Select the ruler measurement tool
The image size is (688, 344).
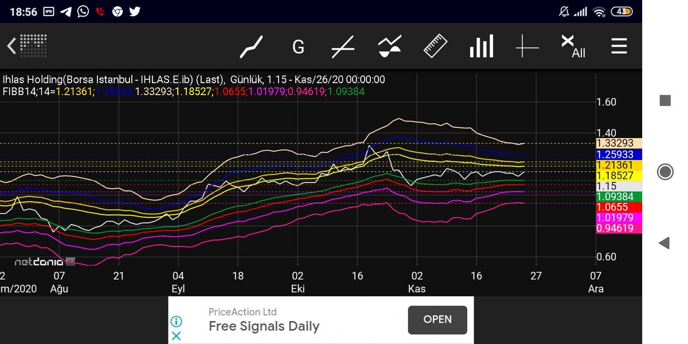click(435, 46)
